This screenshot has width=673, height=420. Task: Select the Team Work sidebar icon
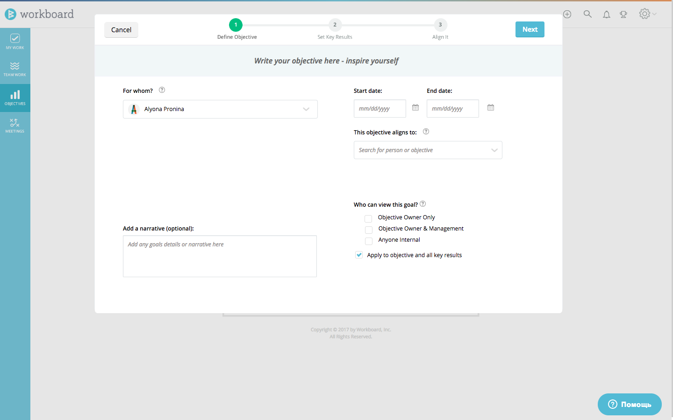pyautogui.click(x=15, y=69)
